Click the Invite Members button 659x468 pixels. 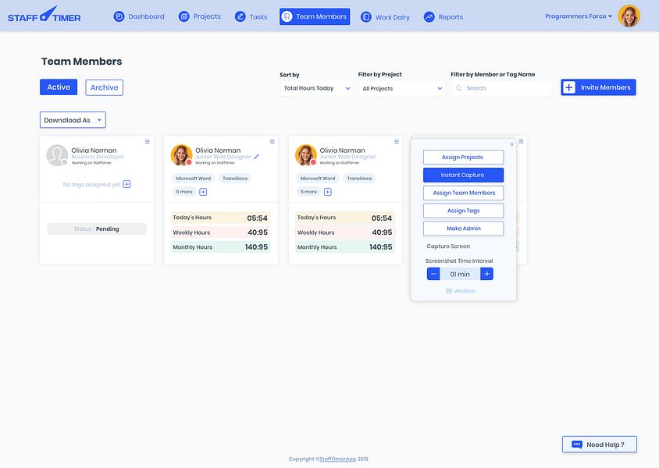[x=598, y=87]
